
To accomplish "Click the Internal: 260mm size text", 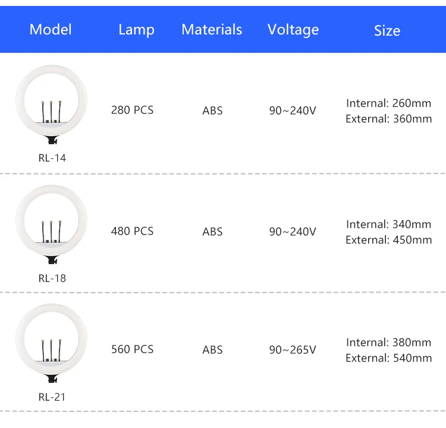I will coord(388,103).
